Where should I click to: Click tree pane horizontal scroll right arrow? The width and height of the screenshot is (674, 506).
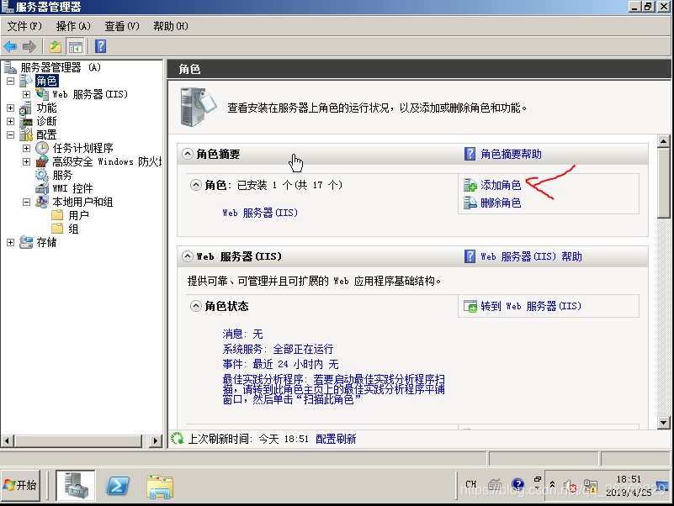(x=156, y=440)
